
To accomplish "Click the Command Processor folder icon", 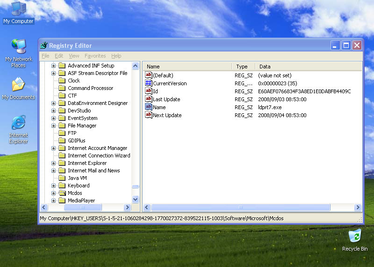I will pyautogui.click(x=62, y=88).
